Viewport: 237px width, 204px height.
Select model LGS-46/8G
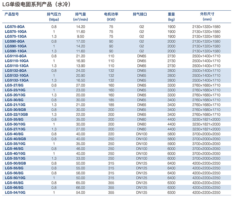pyautogui.click(x=14, y=149)
